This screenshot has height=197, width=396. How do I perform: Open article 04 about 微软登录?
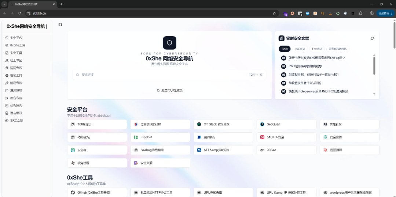305,83
